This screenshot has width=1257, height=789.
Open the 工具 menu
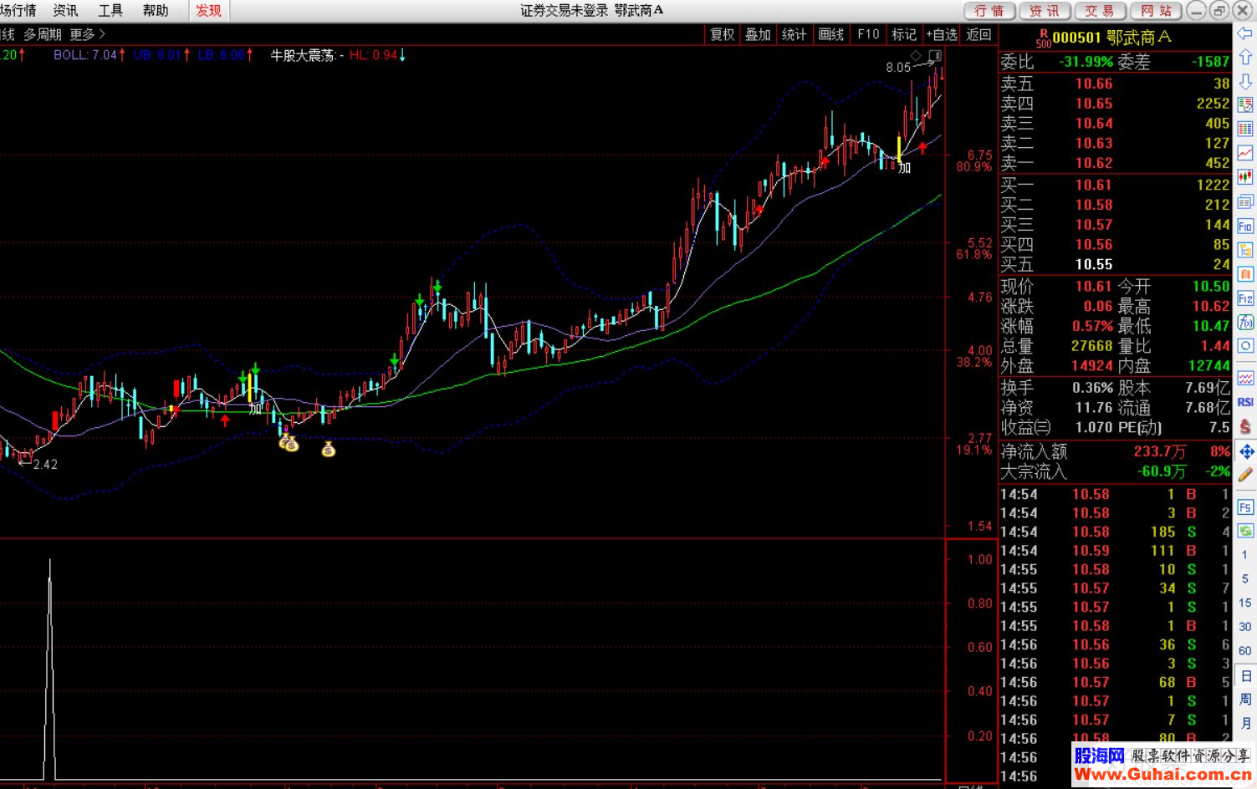[110, 11]
